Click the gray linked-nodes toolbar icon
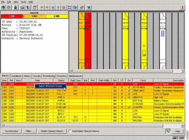The width and height of the screenshot is (189, 140). click(x=82, y=7)
